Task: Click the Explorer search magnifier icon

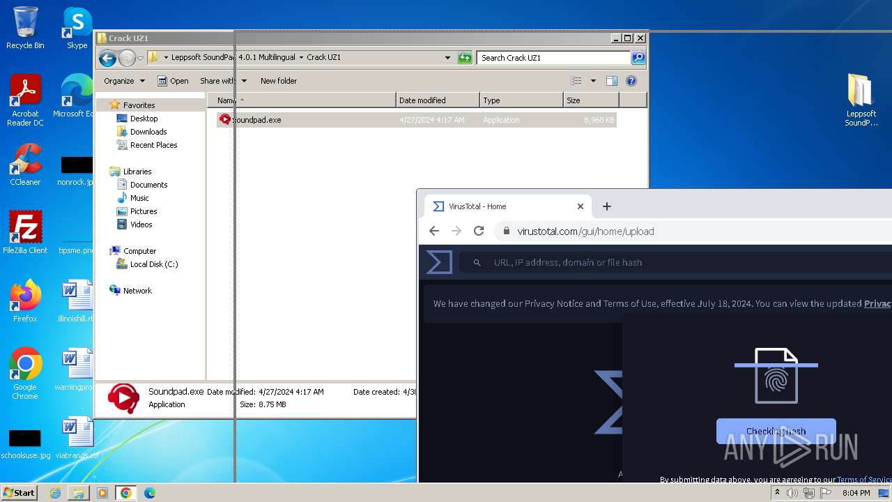Action: coord(638,58)
